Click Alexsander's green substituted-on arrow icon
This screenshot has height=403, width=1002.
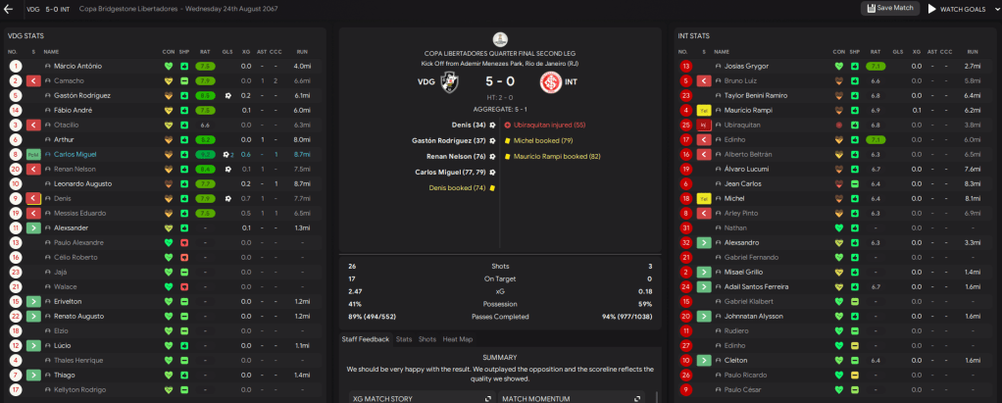tap(34, 227)
